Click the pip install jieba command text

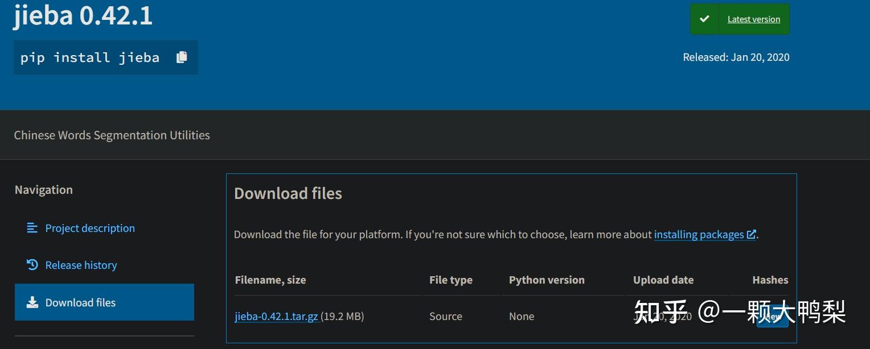(90, 57)
